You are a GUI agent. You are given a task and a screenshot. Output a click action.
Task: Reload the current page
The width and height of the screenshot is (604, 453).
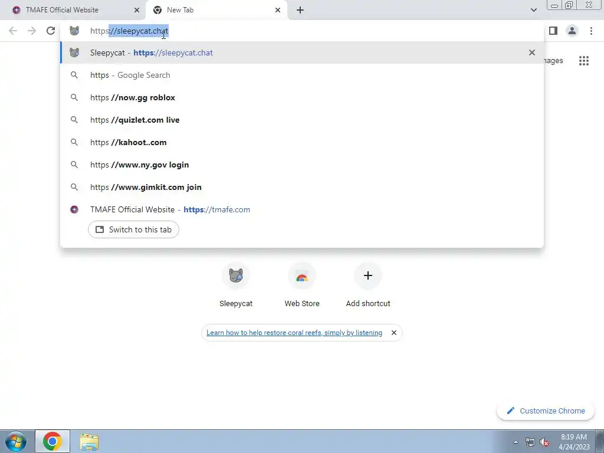point(51,31)
